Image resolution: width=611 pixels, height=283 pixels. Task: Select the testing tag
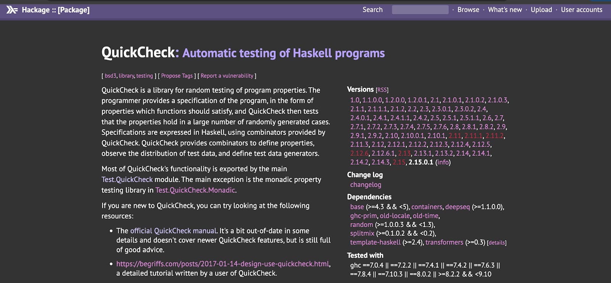click(144, 76)
